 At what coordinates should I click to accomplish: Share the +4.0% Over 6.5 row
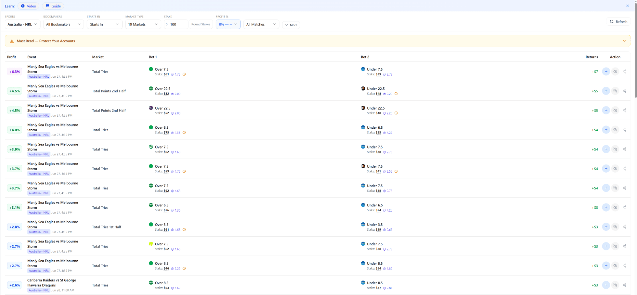(624, 130)
